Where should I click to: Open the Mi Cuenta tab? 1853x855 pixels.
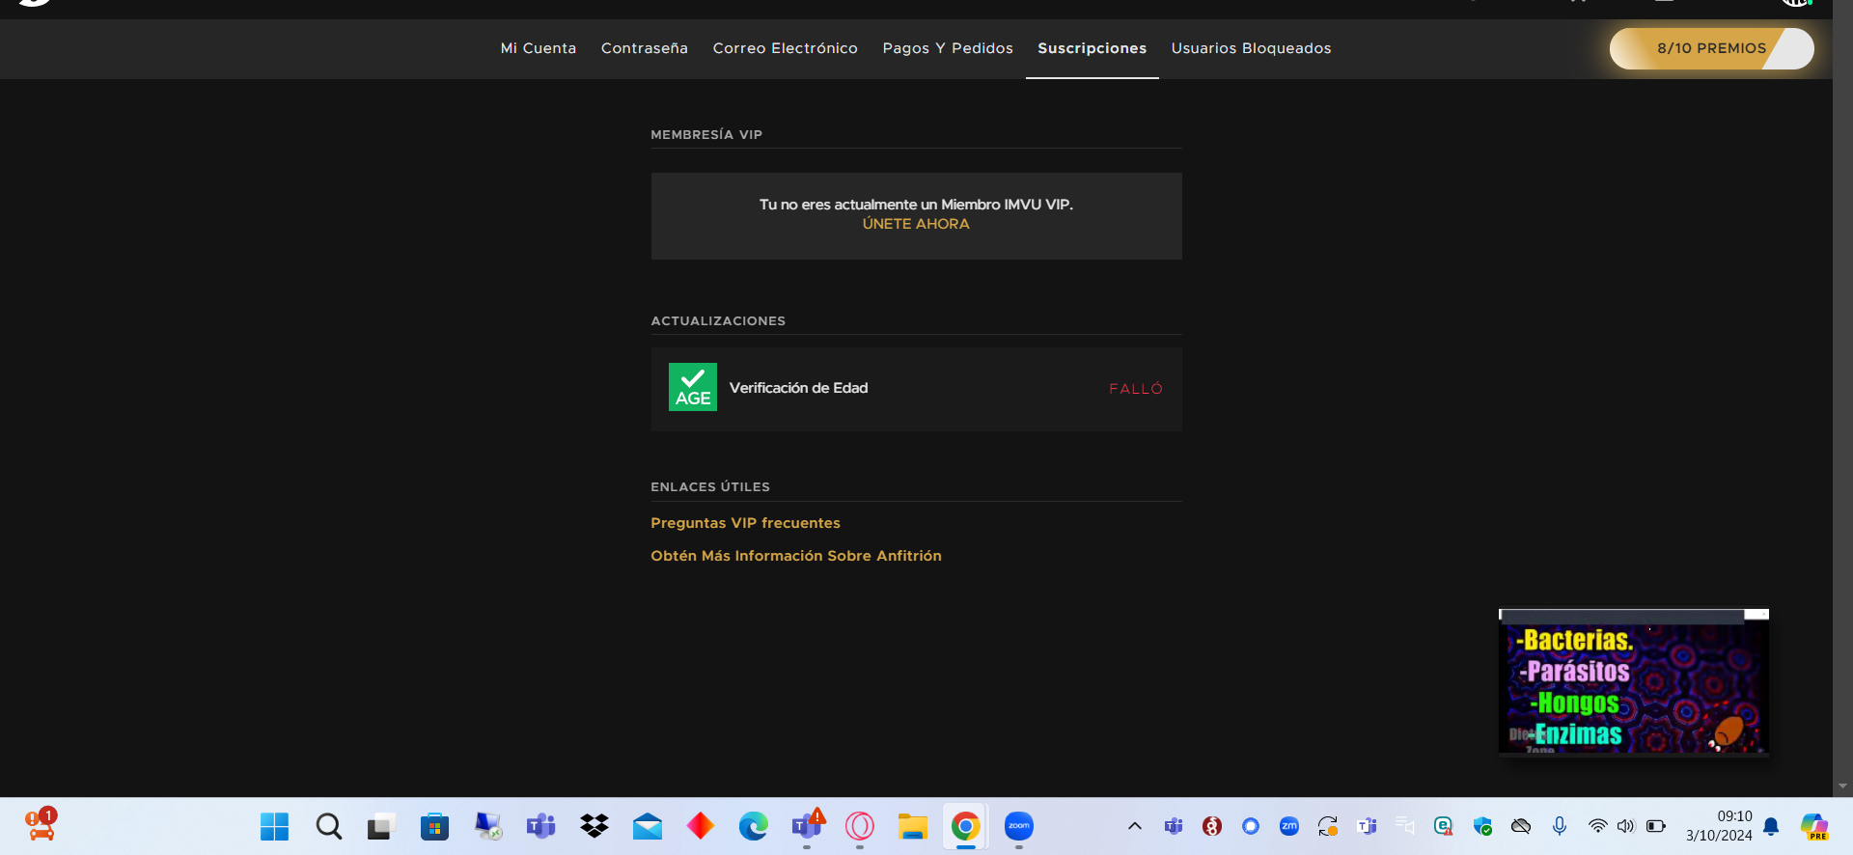[538, 48]
